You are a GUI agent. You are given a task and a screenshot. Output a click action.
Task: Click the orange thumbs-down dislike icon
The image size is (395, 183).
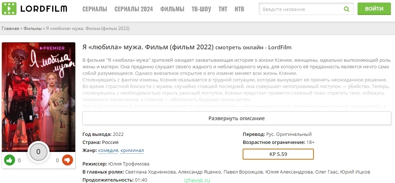67,160
